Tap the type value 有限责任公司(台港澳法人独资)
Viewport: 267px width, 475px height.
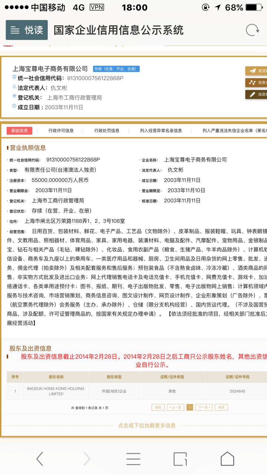(x=60, y=170)
